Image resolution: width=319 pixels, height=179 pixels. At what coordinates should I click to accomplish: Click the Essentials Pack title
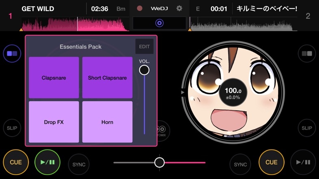pos(81,47)
